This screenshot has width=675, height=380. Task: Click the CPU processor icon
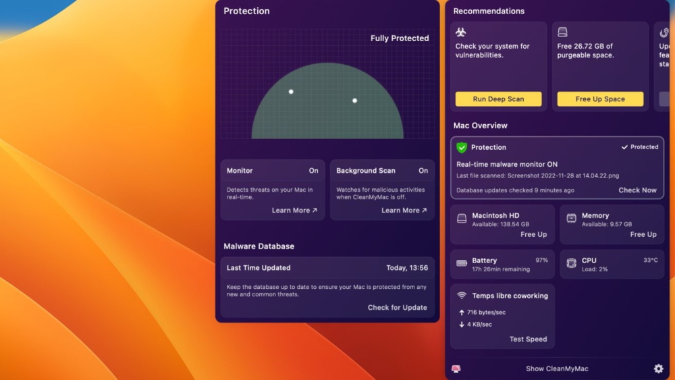tap(571, 263)
